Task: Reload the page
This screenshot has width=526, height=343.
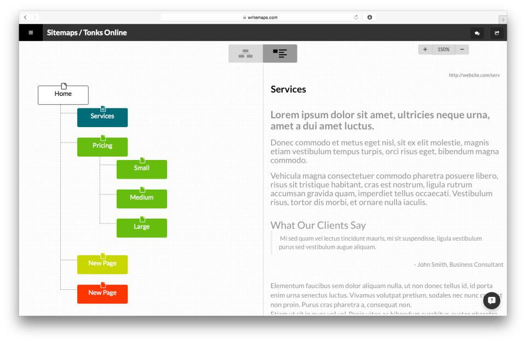Action: point(356,17)
